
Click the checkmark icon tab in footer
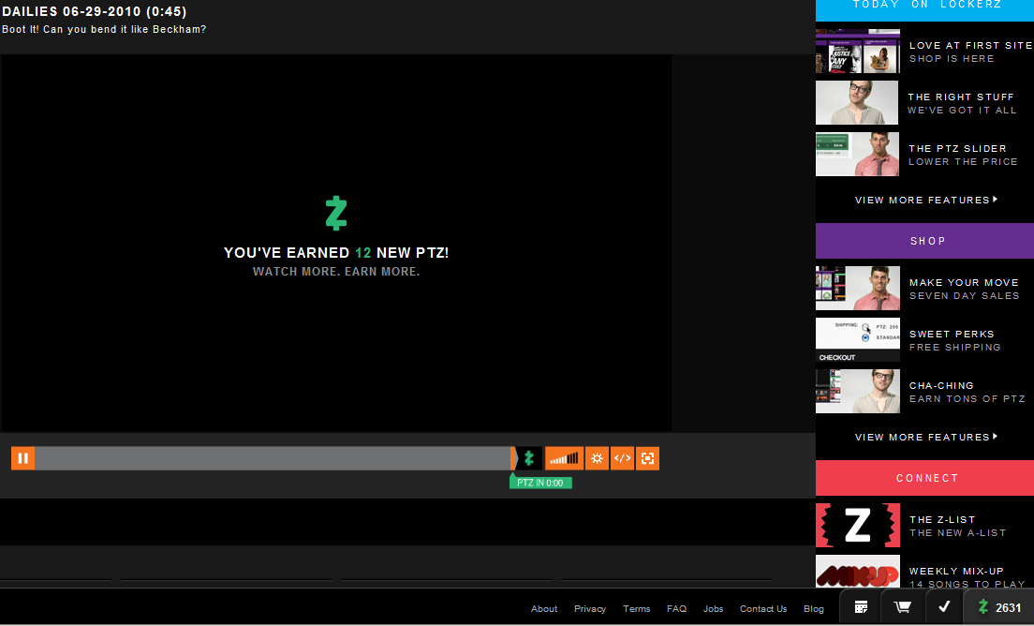point(944,607)
